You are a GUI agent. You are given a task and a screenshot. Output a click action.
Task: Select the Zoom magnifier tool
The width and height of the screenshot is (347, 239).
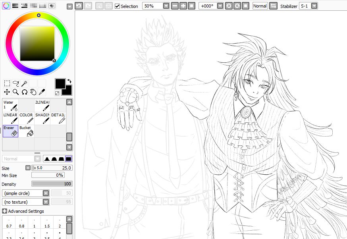pos(16,92)
